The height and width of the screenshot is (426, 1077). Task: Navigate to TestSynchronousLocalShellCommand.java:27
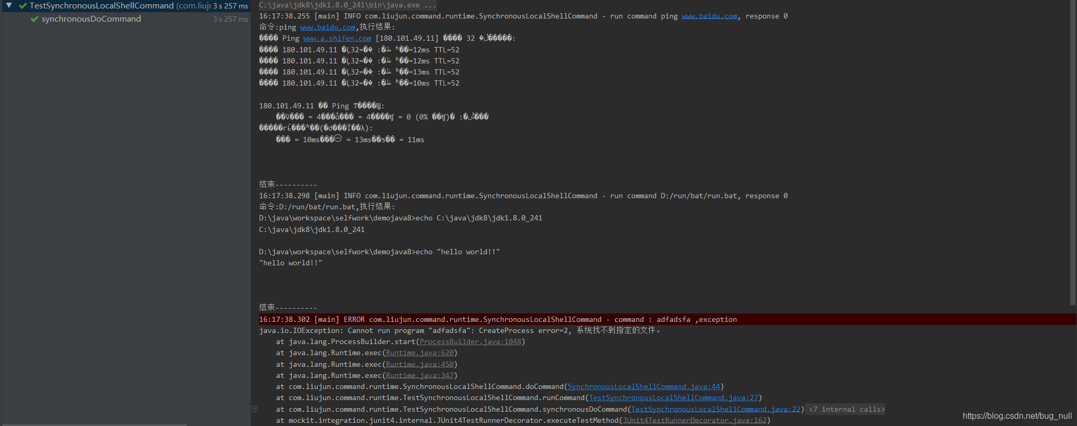pos(673,398)
